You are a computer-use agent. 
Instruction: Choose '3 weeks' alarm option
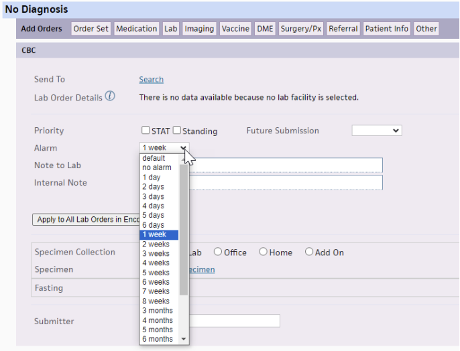(159, 253)
